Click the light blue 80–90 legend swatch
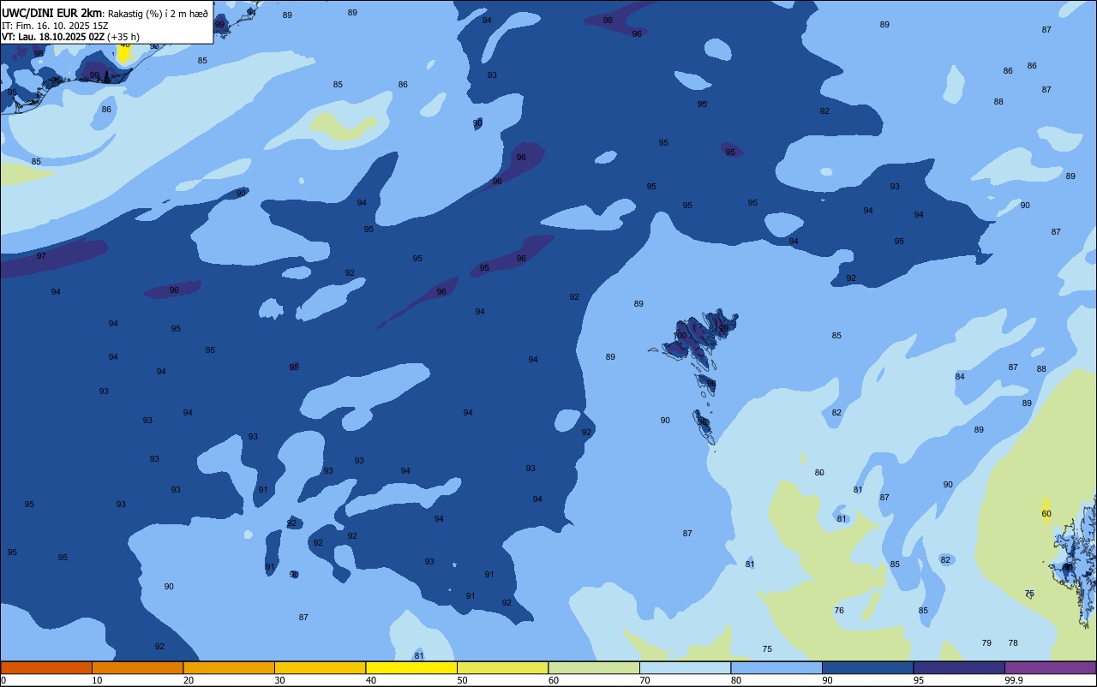The width and height of the screenshot is (1097, 687). [776, 667]
